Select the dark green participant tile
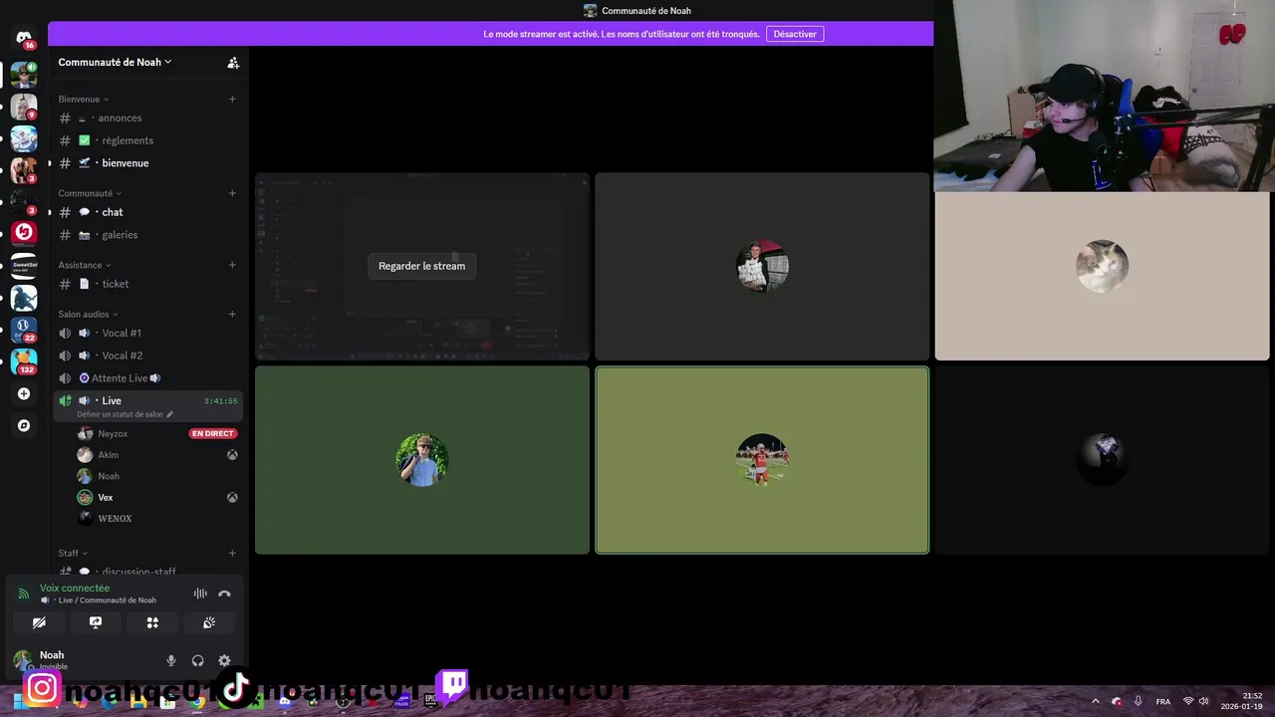The height and width of the screenshot is (717, 1275). [x=422, y=460]
